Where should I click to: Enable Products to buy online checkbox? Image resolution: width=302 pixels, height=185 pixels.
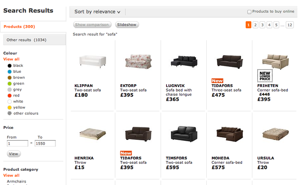pos(249,12)
